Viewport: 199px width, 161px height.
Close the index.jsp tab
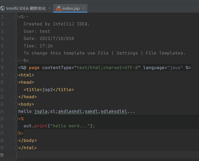[83, 8]
